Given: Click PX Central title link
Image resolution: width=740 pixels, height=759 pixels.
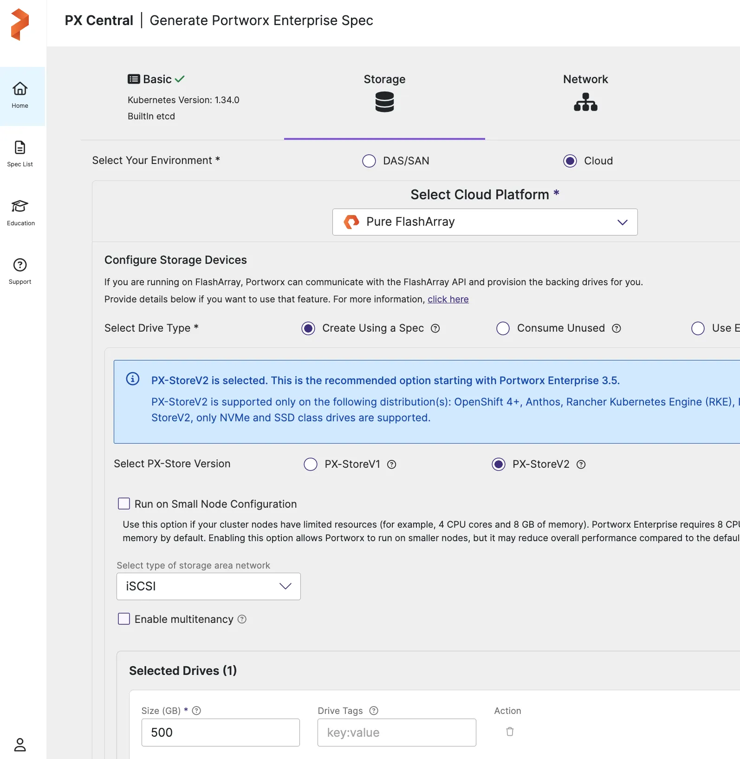Looking at the screenshot, I should [99, 20].
